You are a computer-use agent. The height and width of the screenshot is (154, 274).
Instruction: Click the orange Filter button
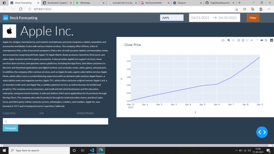coord(253,18)
